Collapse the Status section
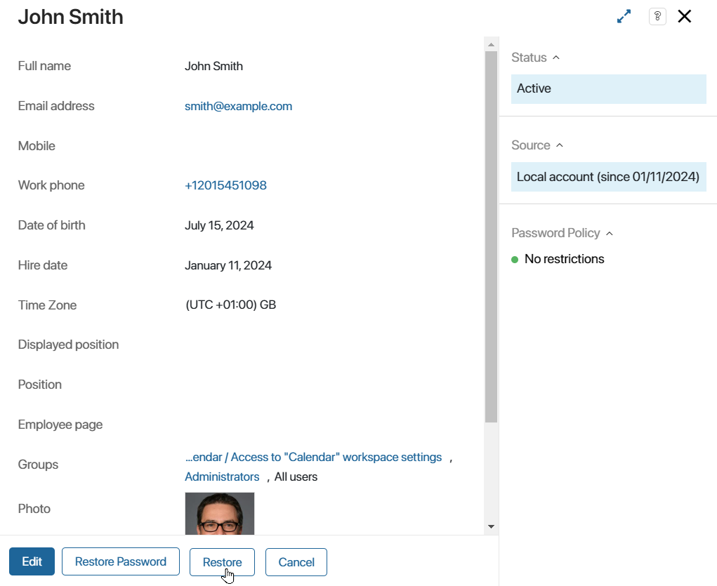Viewport: 717px width, 586px height. (556, 58)
